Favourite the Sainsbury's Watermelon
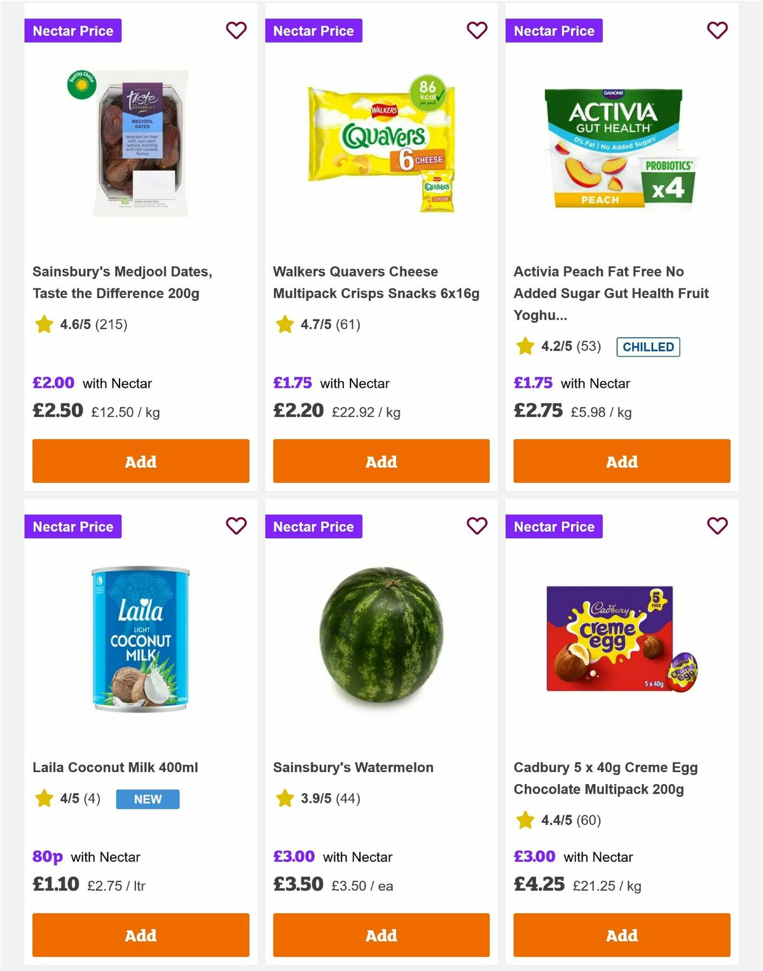 pyautogui.click(x=476, y=526)
